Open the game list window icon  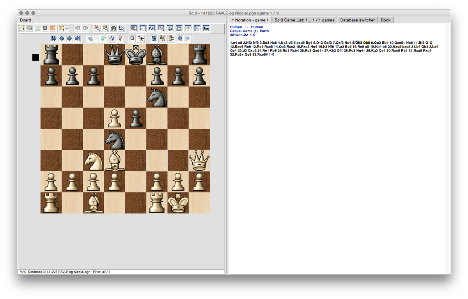[142, 28]
